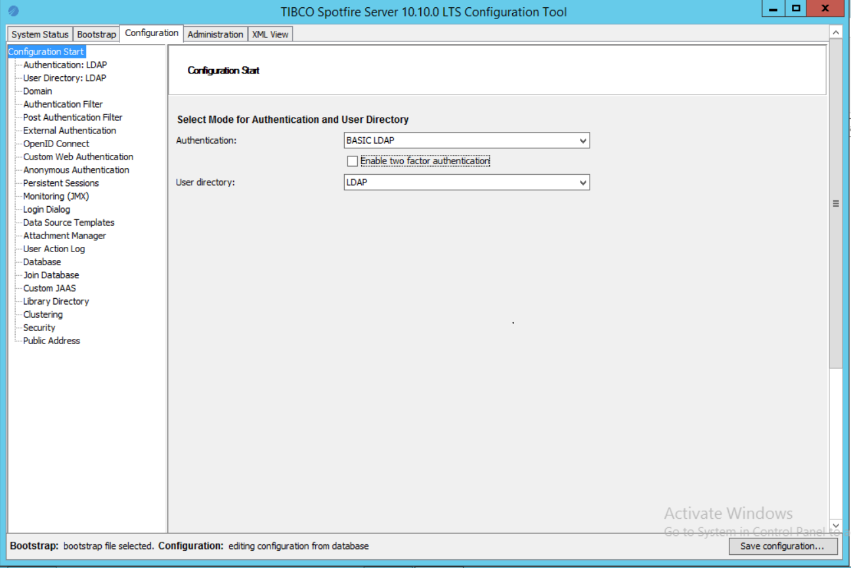This screenshot has height=568, width=851.
Task: Select Authentication: LDAP tree node
Action: click(x=65, y=65)
